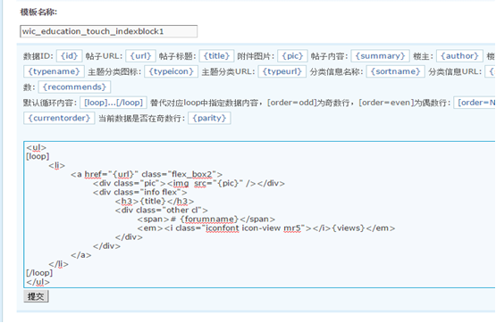This screenshot has height=323, width=496.
Task: Insert the {id} placeholder tag
Action: coord(70,56)
